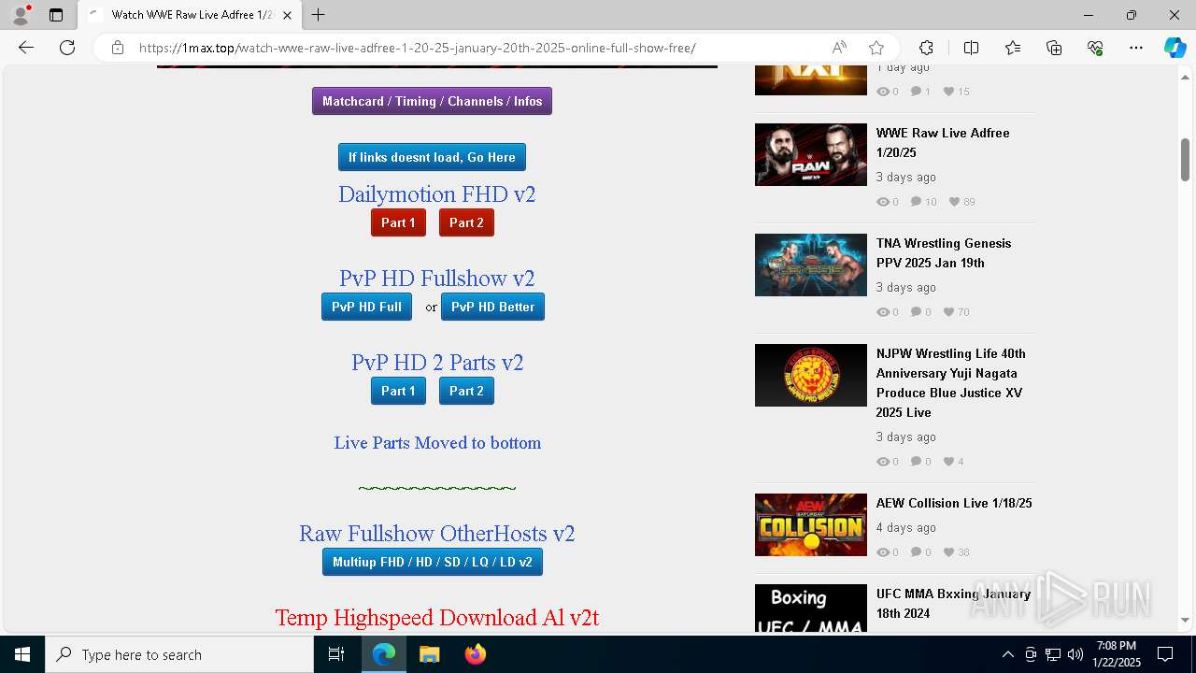Show hidden system tray icons
The image size is (1196, 673).
pos(1007,654)
